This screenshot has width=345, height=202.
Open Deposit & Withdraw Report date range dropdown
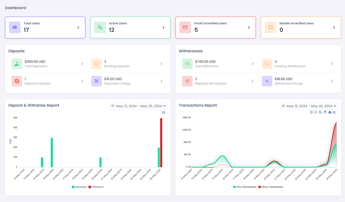139,106
